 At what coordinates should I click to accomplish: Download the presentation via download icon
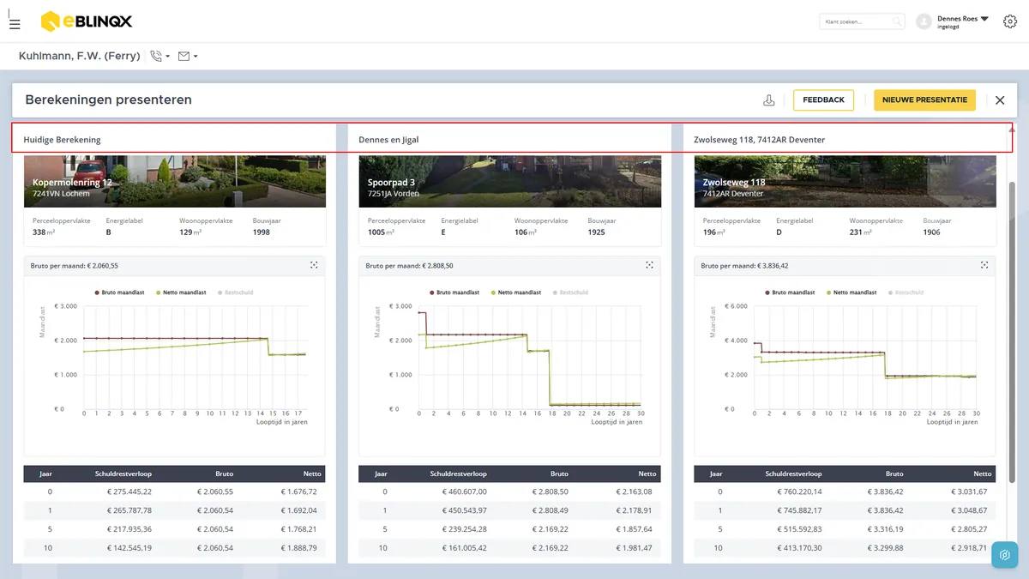[x=769, y=100]
